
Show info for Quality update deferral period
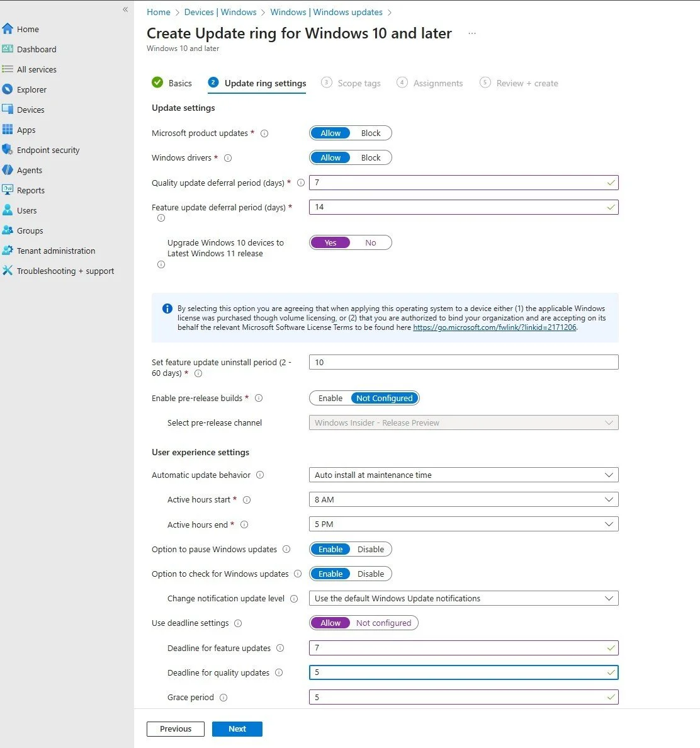[x=301, y=183]
